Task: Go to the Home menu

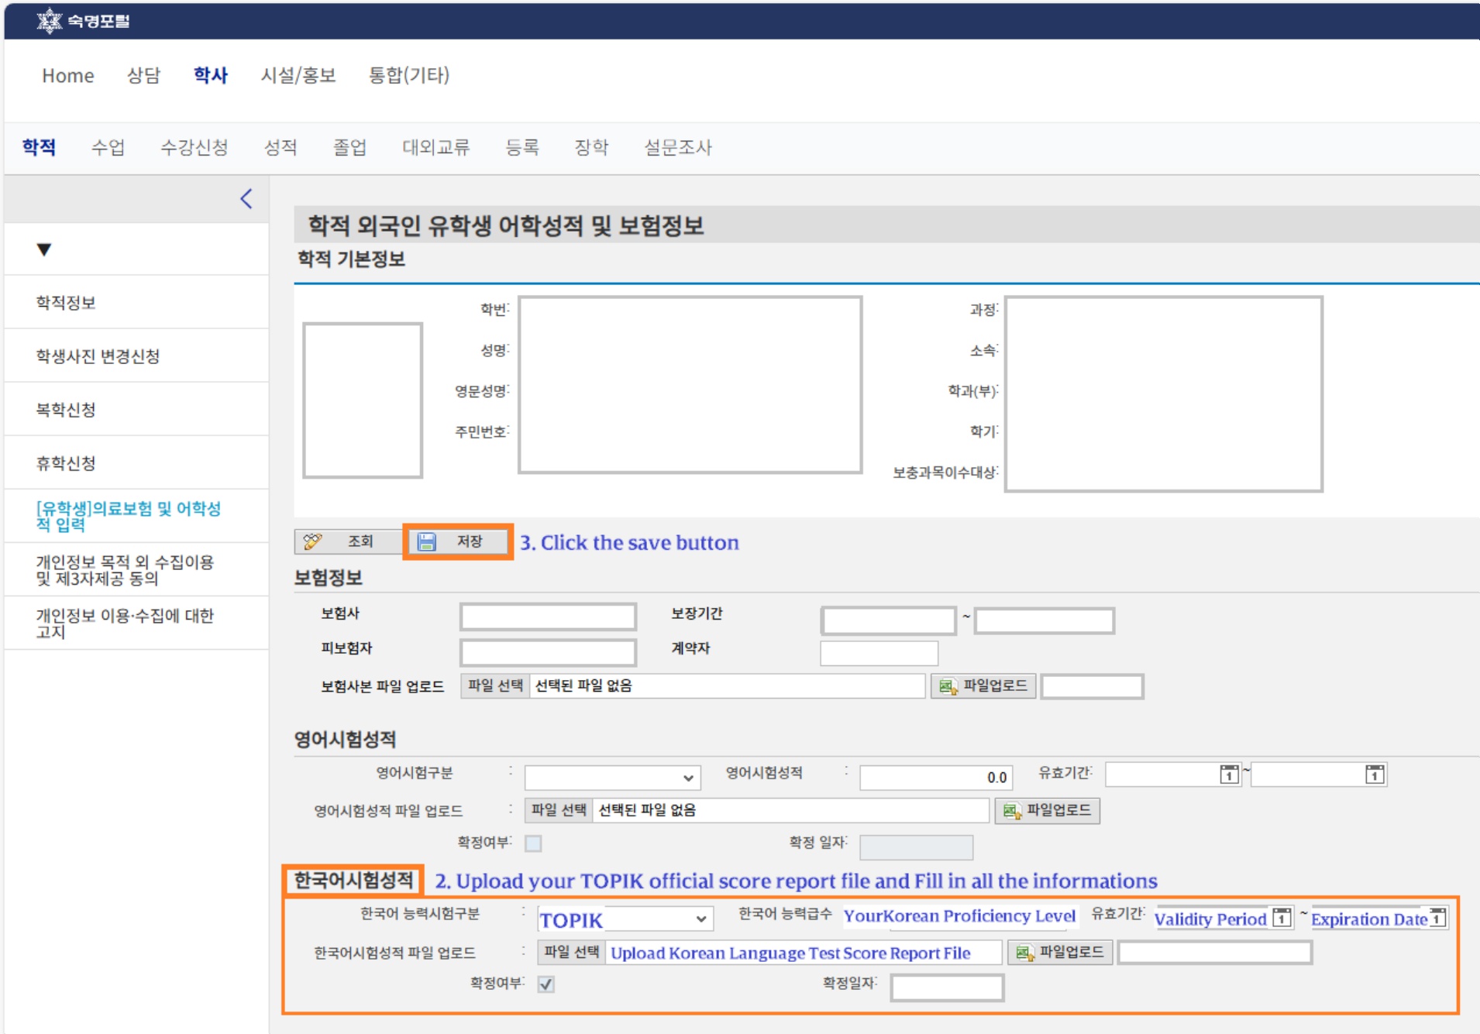Action: (x=68, y=75)
